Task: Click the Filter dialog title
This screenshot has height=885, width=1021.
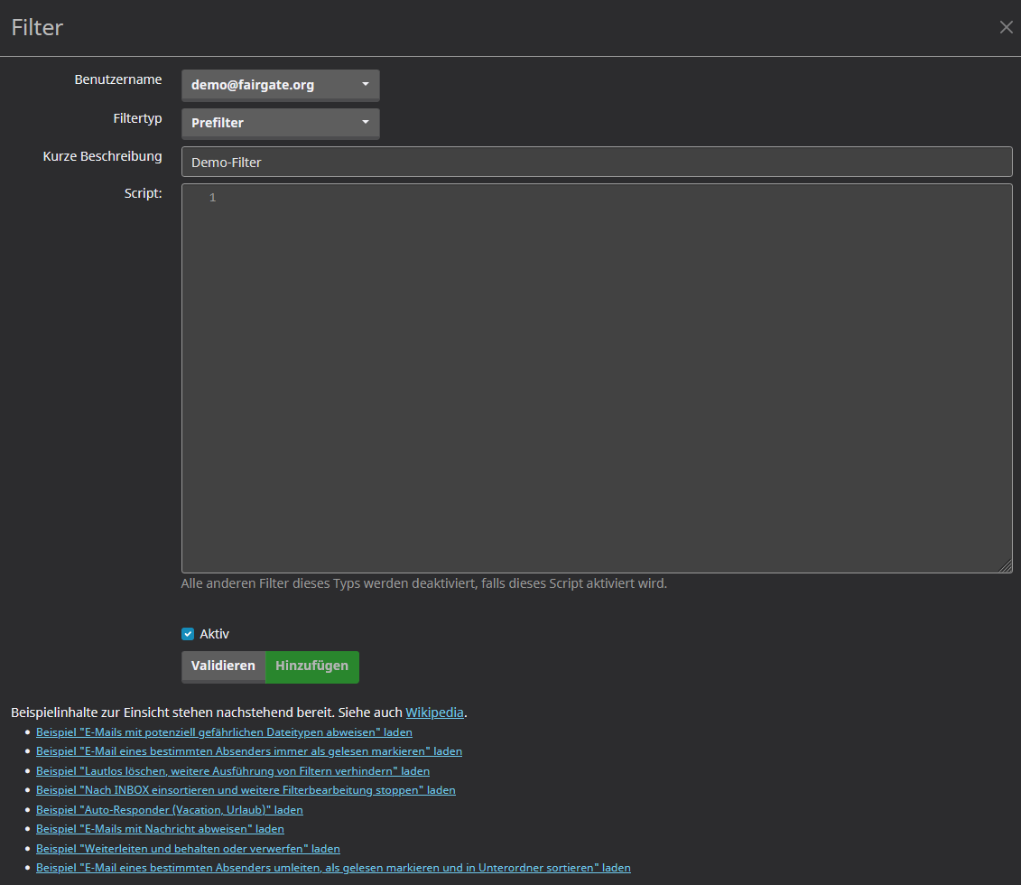Action: pyautogui.click(x=37, y=27)
